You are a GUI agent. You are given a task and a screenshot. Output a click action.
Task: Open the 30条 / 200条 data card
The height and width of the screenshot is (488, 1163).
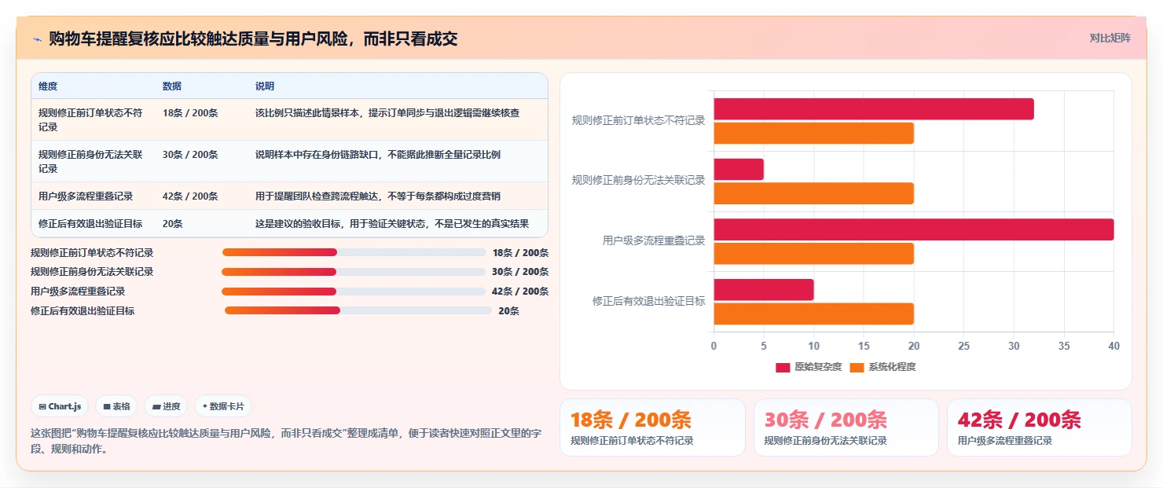click(846, 427)
